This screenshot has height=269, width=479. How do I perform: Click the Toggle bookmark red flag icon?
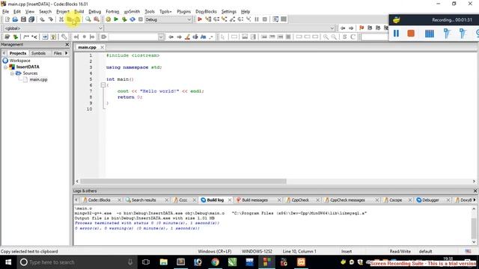click(361, 28)
